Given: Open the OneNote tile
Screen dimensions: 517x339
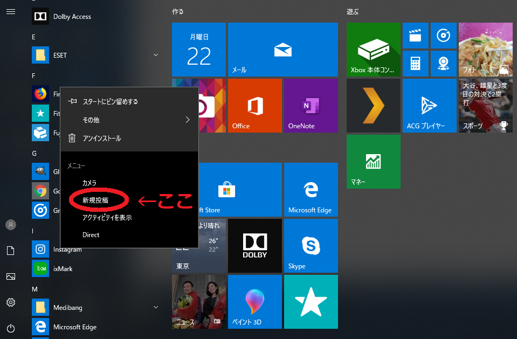Looking at the screenshot, I should click(311, 106).
